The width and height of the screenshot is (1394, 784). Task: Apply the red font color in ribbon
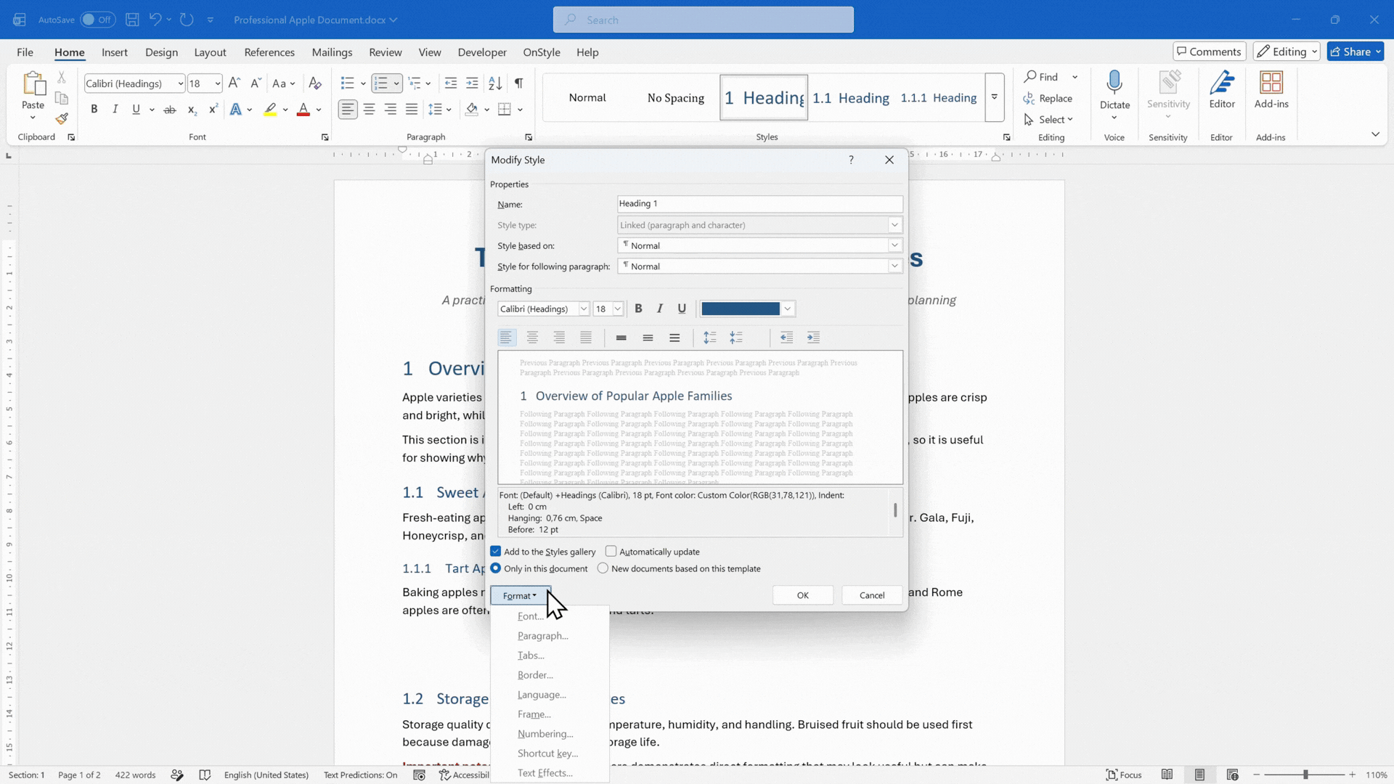tap(303, 110)
